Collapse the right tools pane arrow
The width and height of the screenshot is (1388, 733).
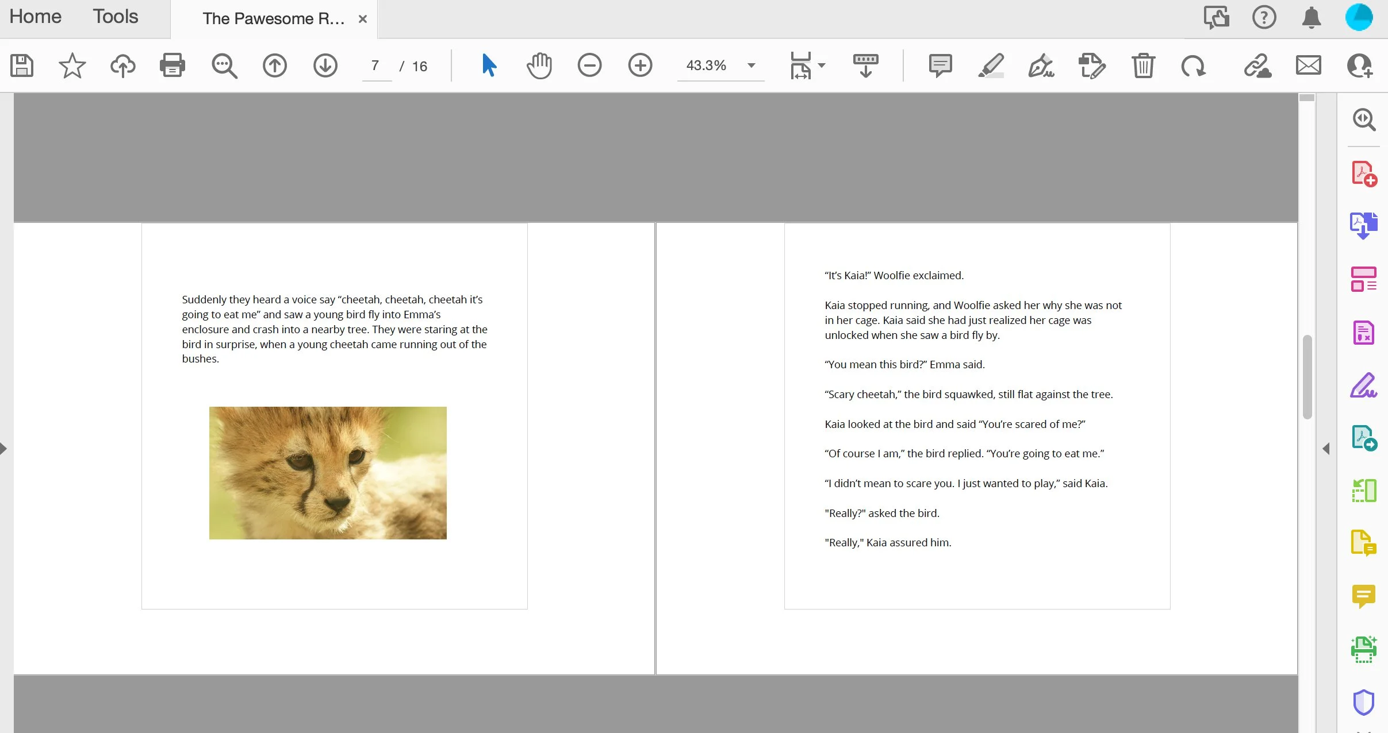pyautogui.click(x=1326, y=449)
